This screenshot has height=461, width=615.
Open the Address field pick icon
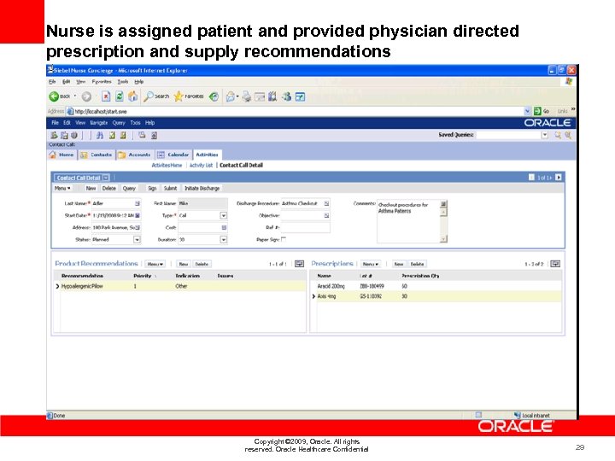(138, 227)
